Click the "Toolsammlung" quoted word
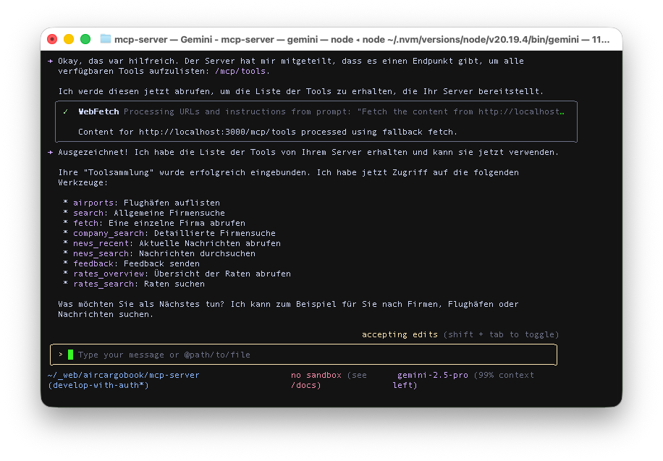Image resolution: width=663 pixels, height=461 pixels. click(119, 172)
